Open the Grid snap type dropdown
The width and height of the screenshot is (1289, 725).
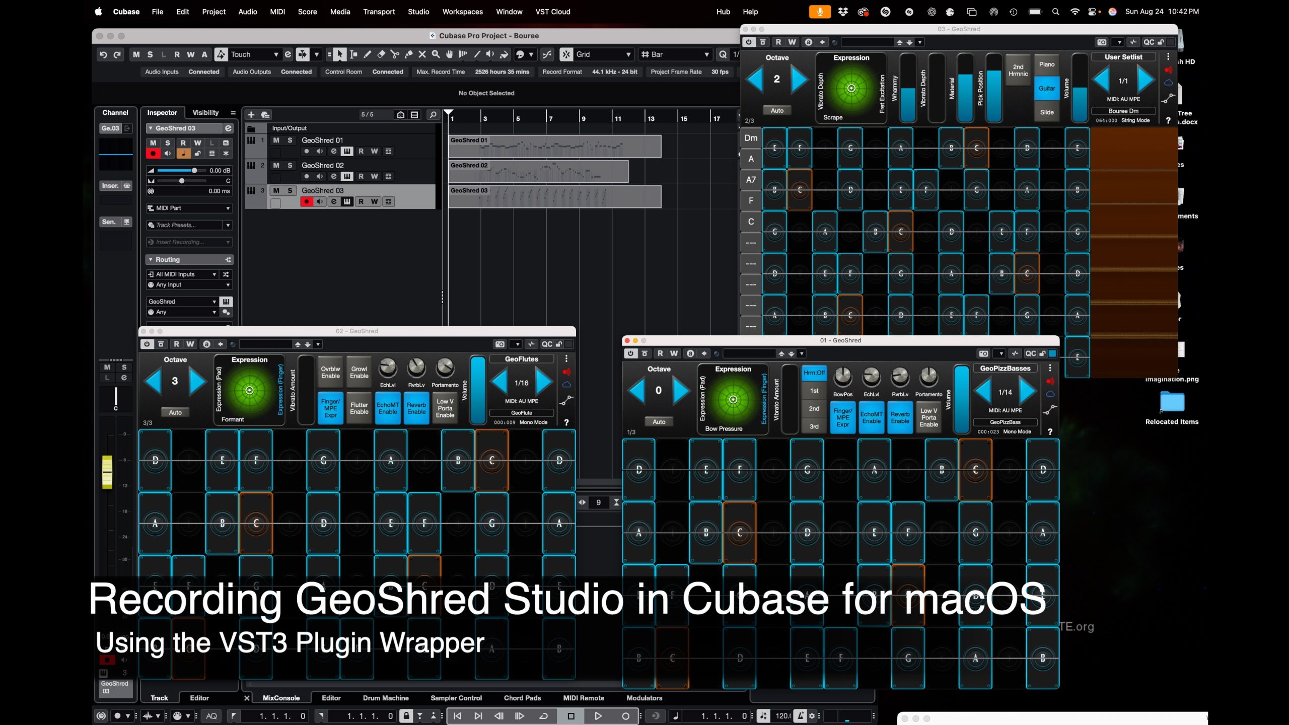point(604,54)
